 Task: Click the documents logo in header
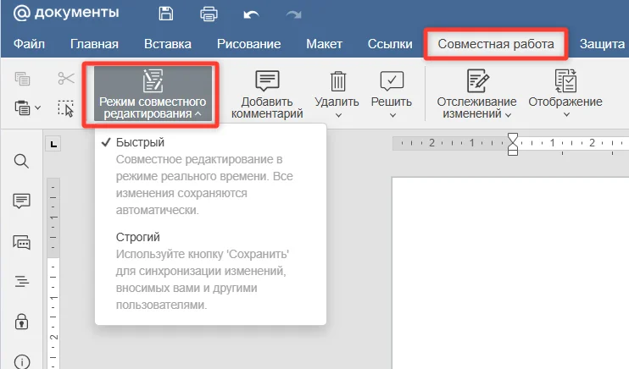tap(66, 13)
